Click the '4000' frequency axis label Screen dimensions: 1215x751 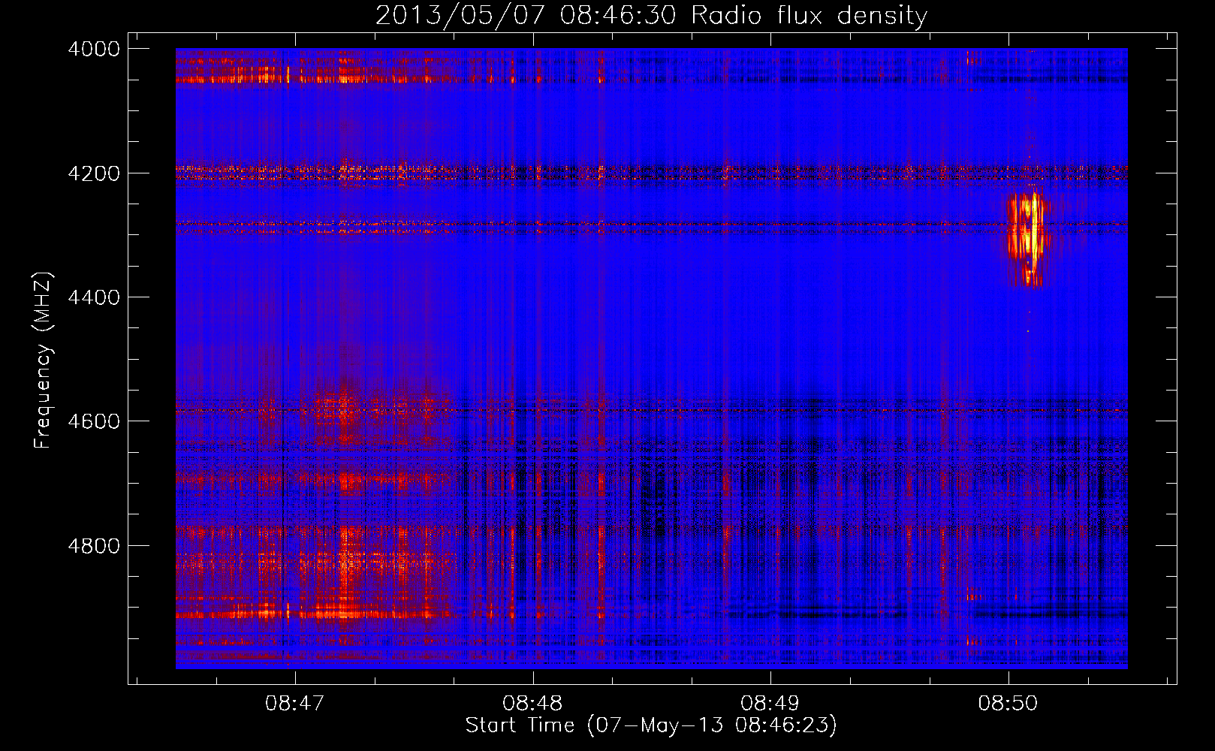pyautogui.click(x=94, y=49)
